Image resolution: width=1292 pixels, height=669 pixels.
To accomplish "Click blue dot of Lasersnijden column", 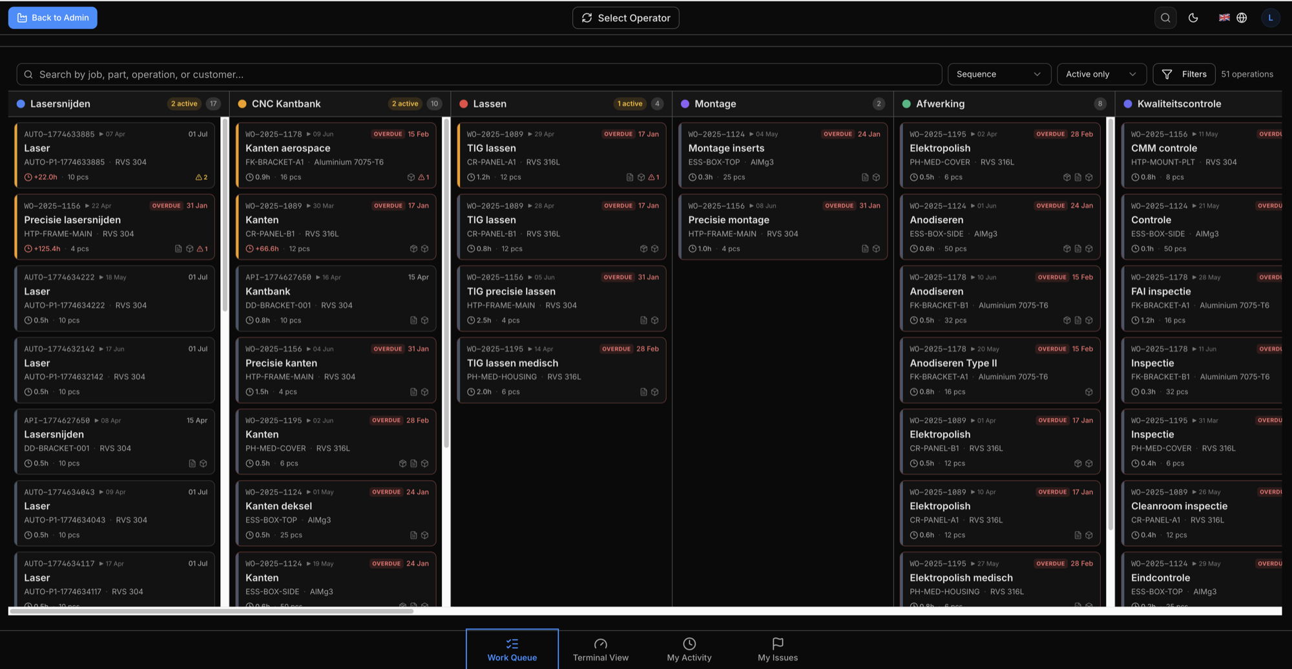I will pos(21,104).
